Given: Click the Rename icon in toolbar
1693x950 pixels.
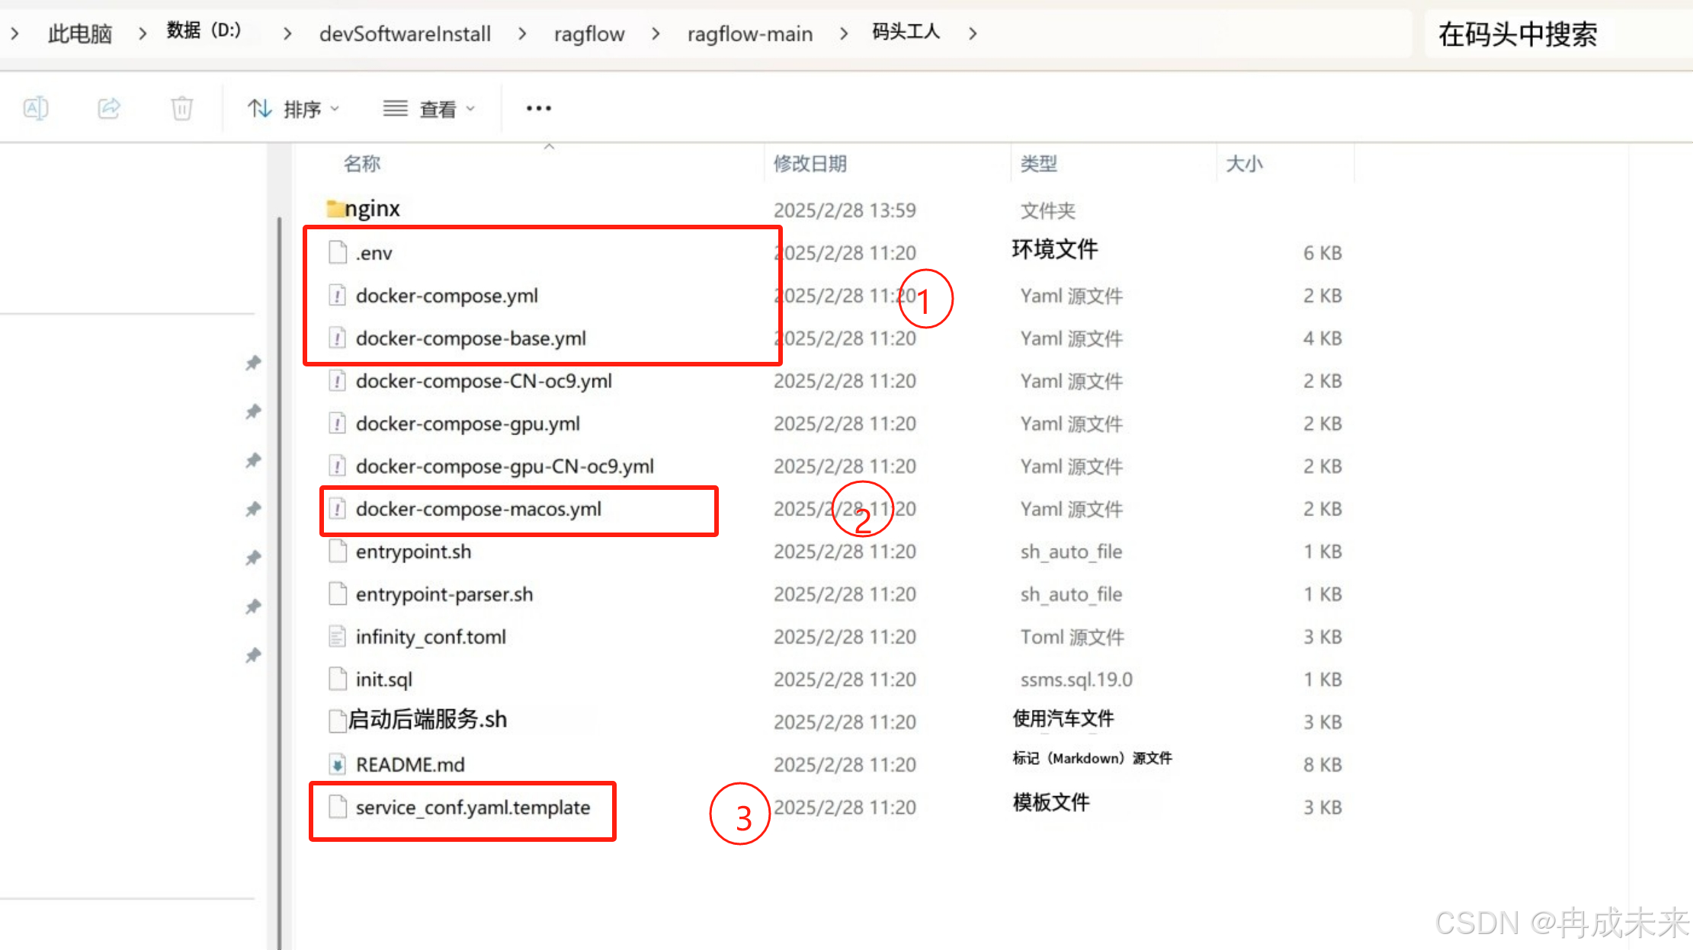Looking at the screenshot, I should pyautogui.click(x=36, y=108).
